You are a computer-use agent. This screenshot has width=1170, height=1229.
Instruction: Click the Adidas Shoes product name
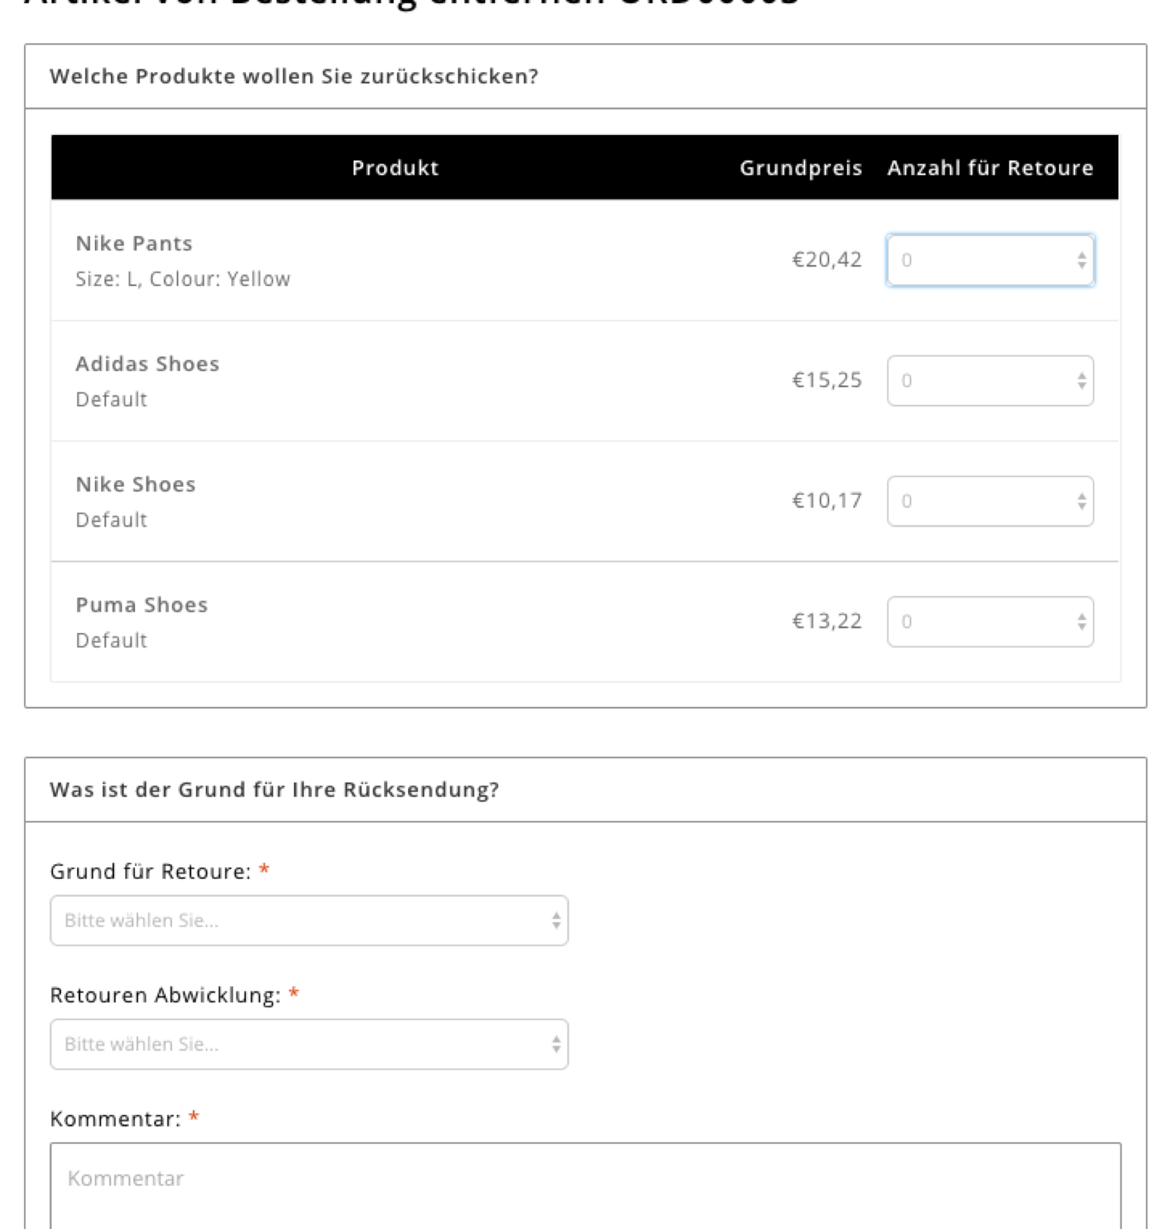click(147, 364)
